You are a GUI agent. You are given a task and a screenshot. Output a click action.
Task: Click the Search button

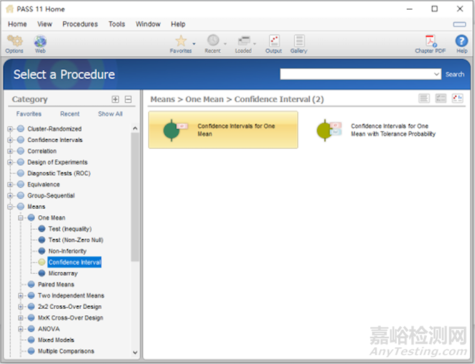coord(455,74)
